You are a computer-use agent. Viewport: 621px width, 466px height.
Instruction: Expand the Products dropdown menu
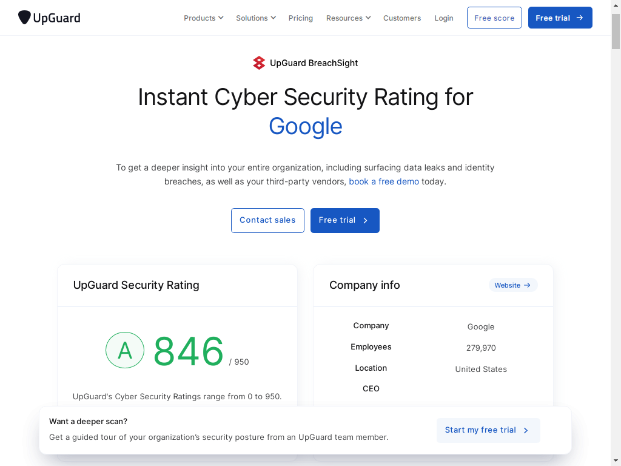pyautogui.click(x=204, y=18)
